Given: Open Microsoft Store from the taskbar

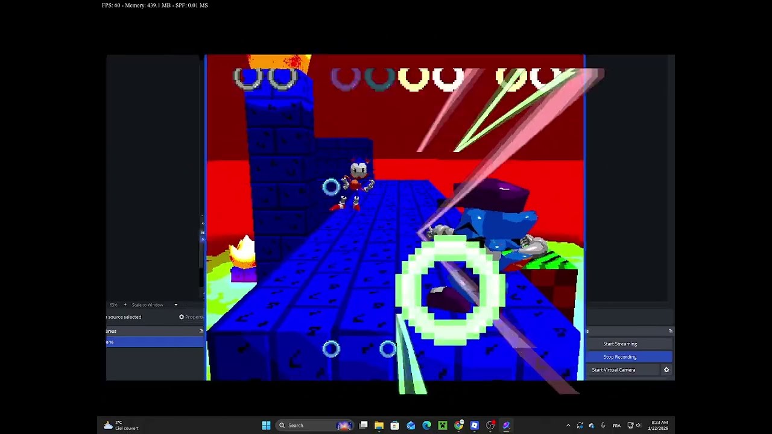Looking at the screenshot, I should (395, 426).
